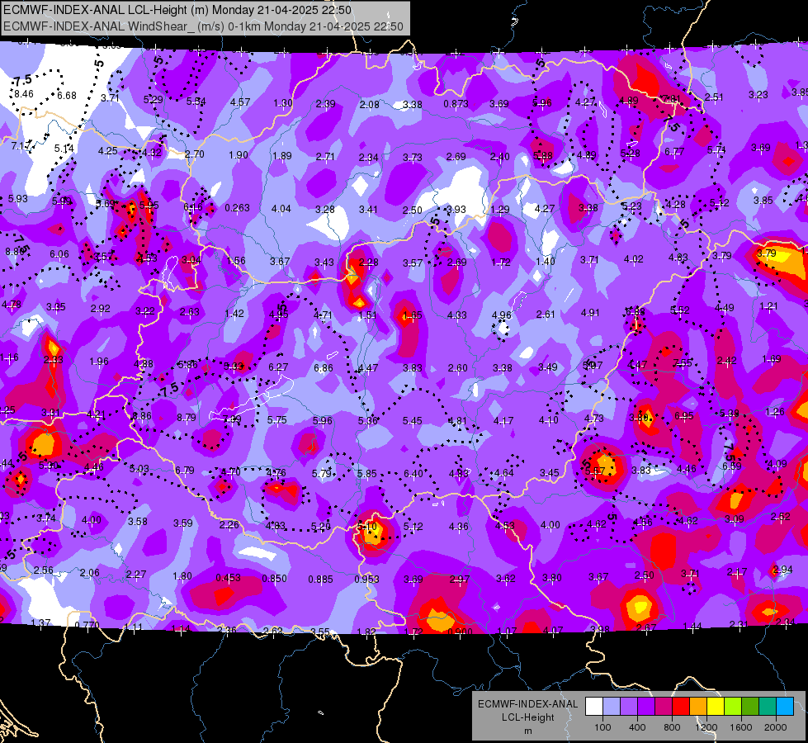The height and width of the screenshot is (743, 808).
Task: Click the wind shear value 4.04
Action: [x=281, y=209]
